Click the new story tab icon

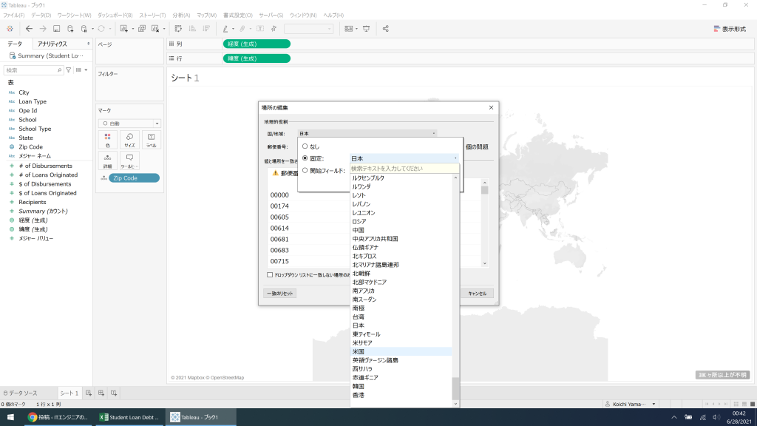click(114, 393)
